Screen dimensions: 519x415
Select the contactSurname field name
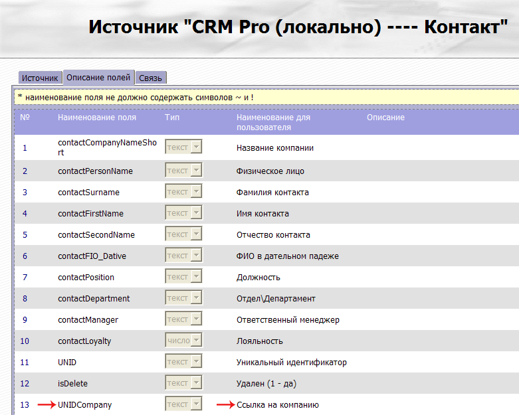88,192
